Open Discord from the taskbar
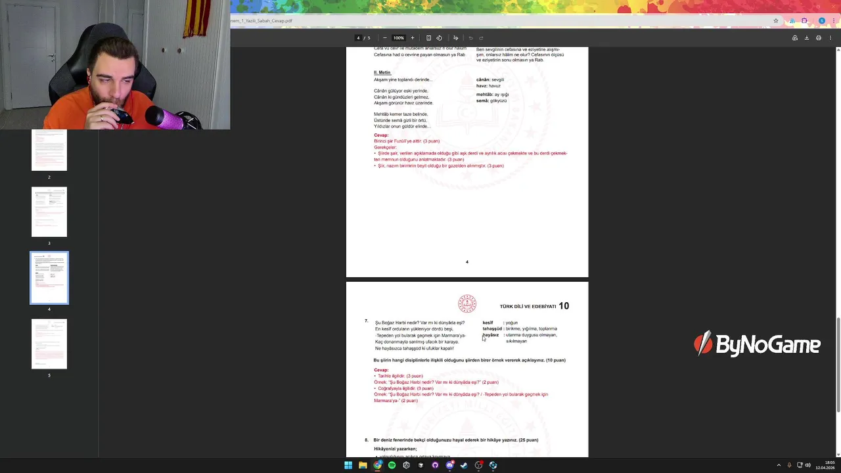The height and width of the screenshot is (473, 841). (x=449, y=465)
